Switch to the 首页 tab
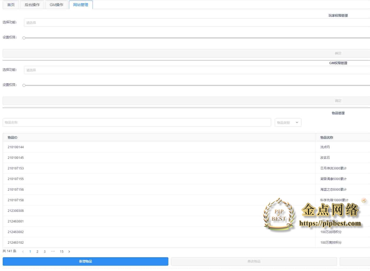This screenshot has height=271, width=370. point(11,5)
